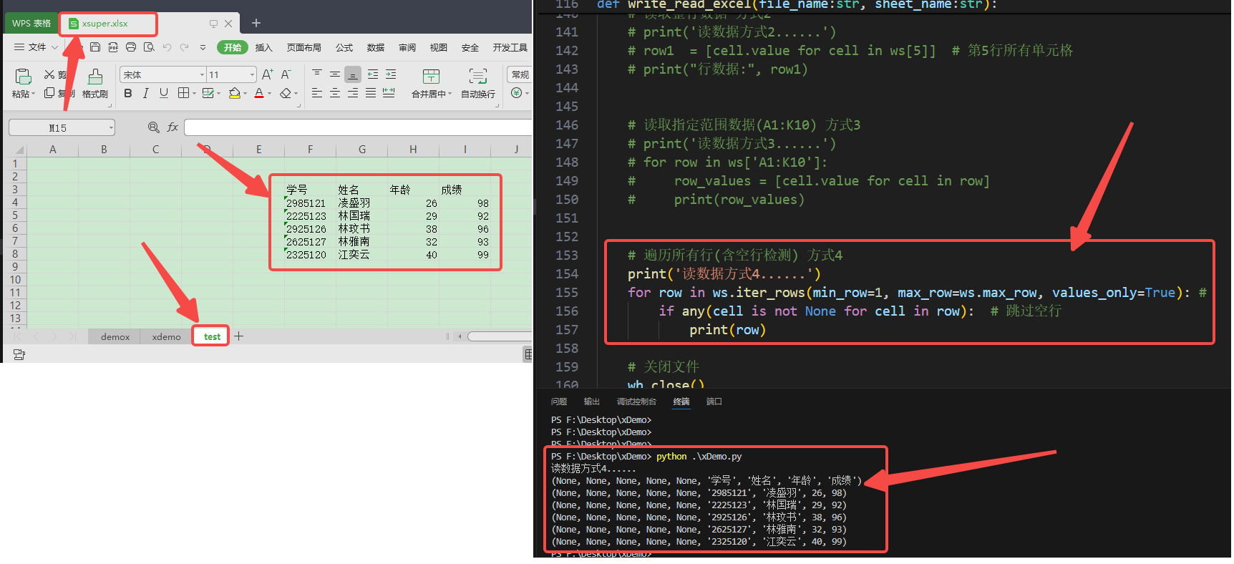1234x564 pixels.
Task: Expand the fill color dropdown arrow
Action: click(x=245, y=94)
